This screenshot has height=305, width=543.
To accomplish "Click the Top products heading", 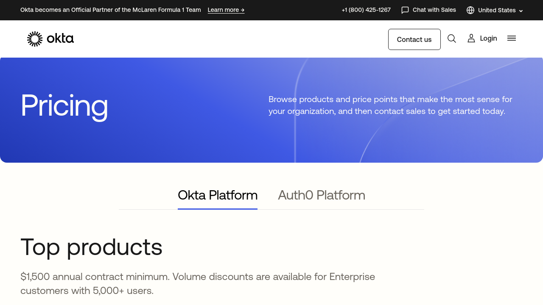I will [91, 247].
